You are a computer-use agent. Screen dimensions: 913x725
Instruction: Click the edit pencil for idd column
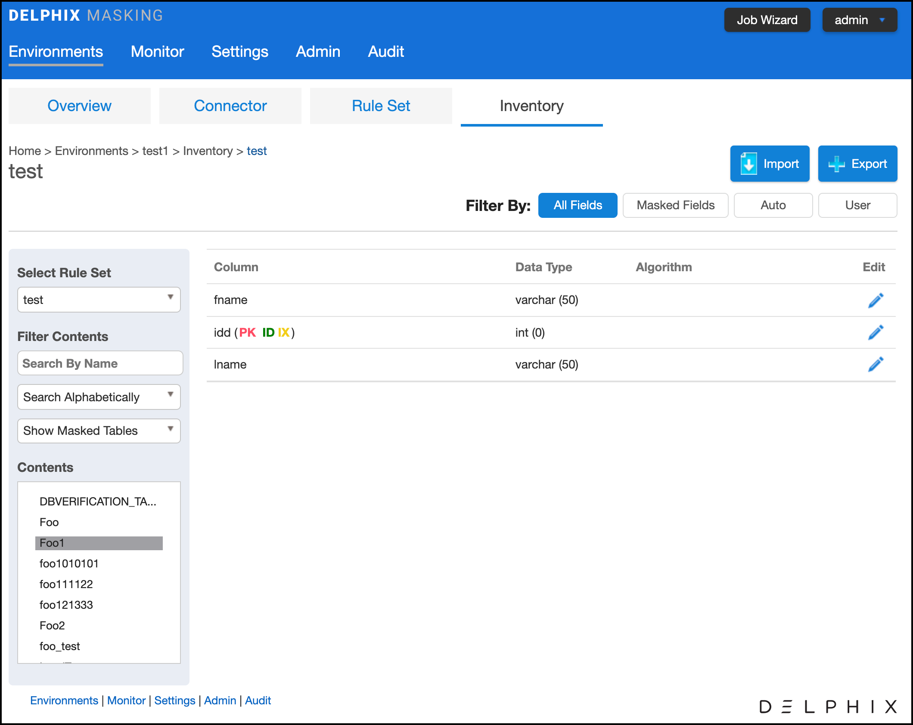pyautogui.click(x=876, y=332)
